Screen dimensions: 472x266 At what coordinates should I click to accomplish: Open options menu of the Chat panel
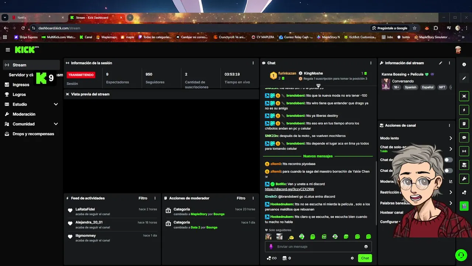pos(371,63)
